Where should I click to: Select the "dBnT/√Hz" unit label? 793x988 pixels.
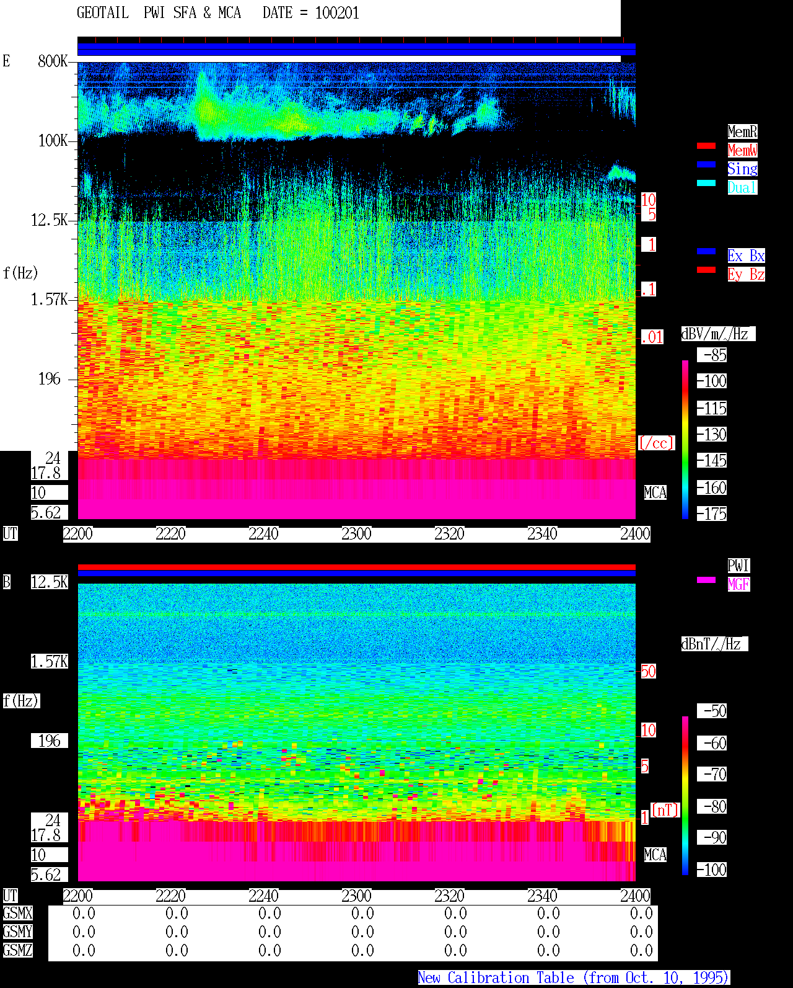click(714, 644)
